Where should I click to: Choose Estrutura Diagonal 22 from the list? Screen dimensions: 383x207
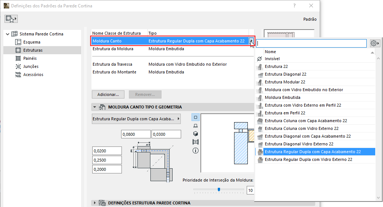coord(286,74)
